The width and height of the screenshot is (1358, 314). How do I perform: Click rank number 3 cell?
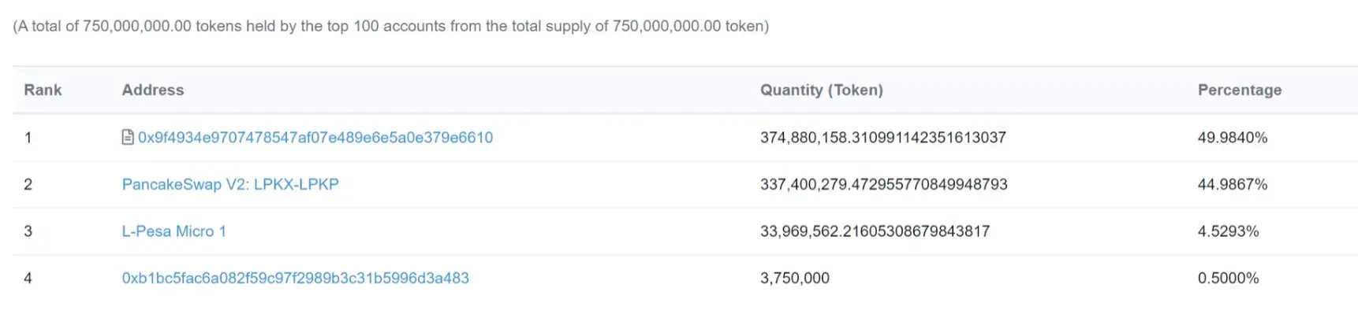(28, 231)
